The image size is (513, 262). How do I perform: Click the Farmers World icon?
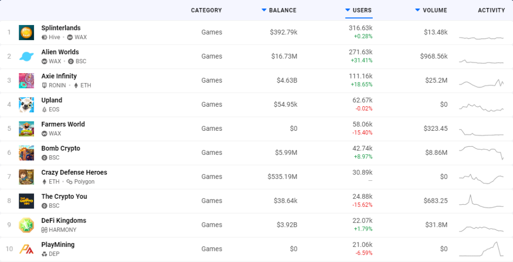tap(26, 129)
